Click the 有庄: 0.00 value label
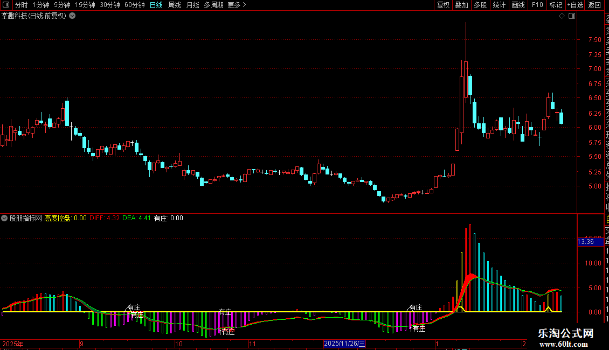This screenshot has height=350, width=609. click(x=168, y=218)
